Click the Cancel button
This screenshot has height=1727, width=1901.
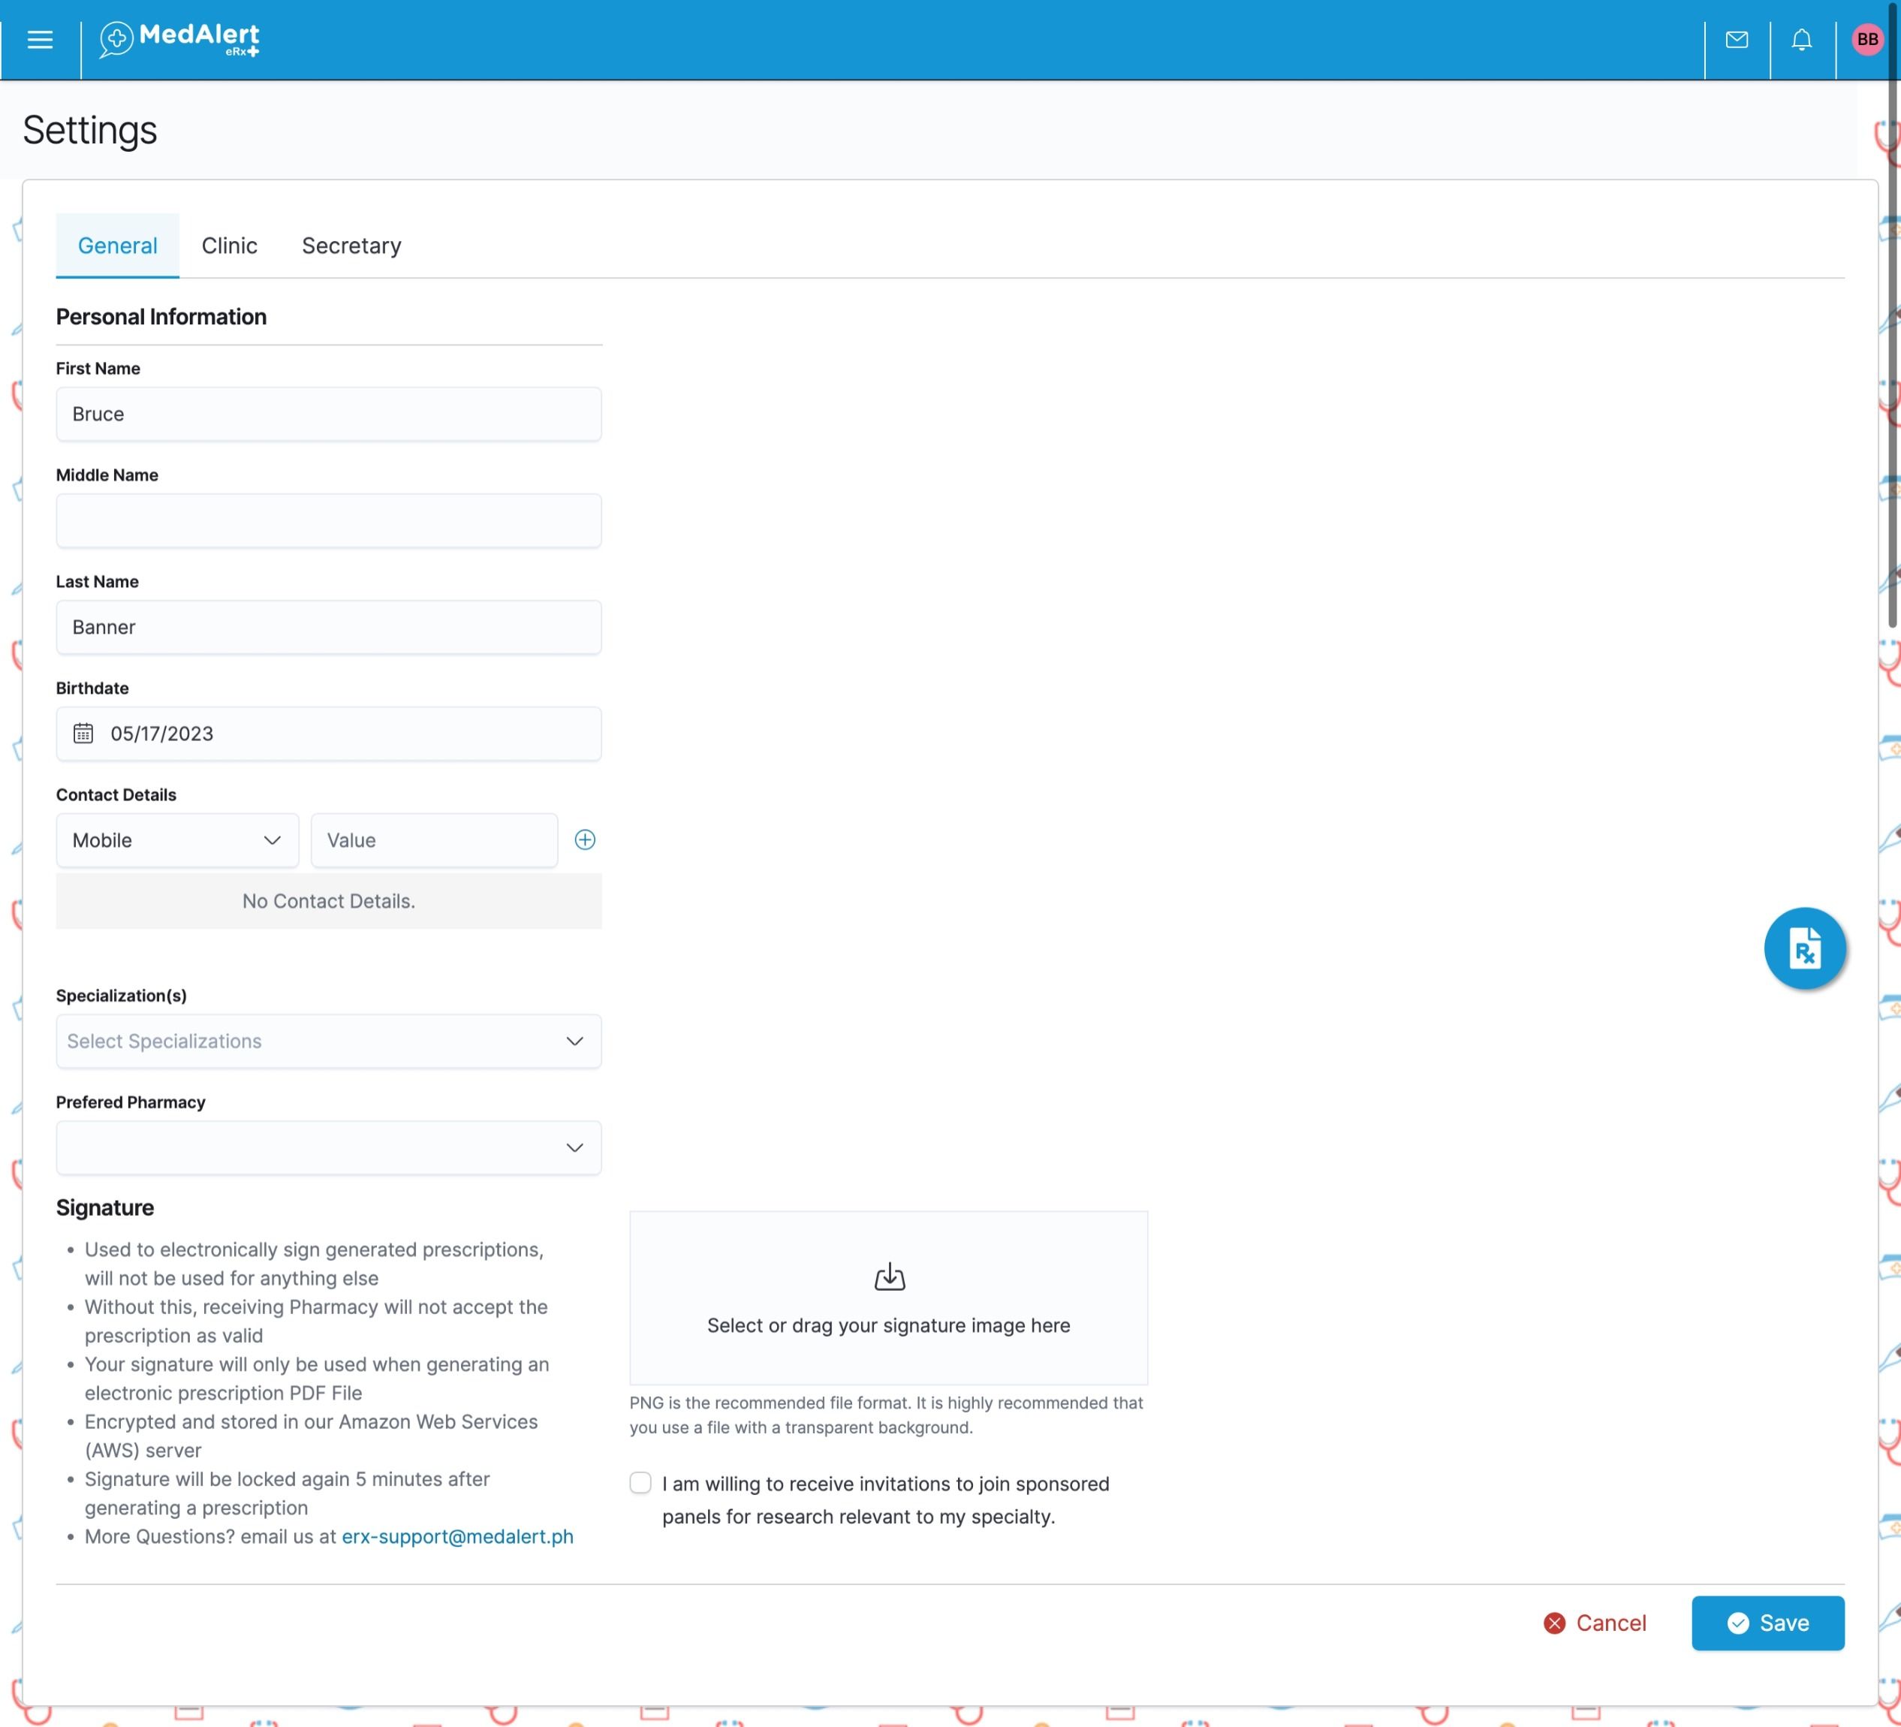click(x=1595, y=1623)
